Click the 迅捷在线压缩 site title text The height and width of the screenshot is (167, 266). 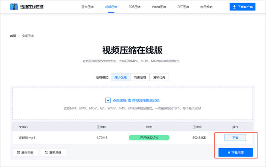pos(32,7)
